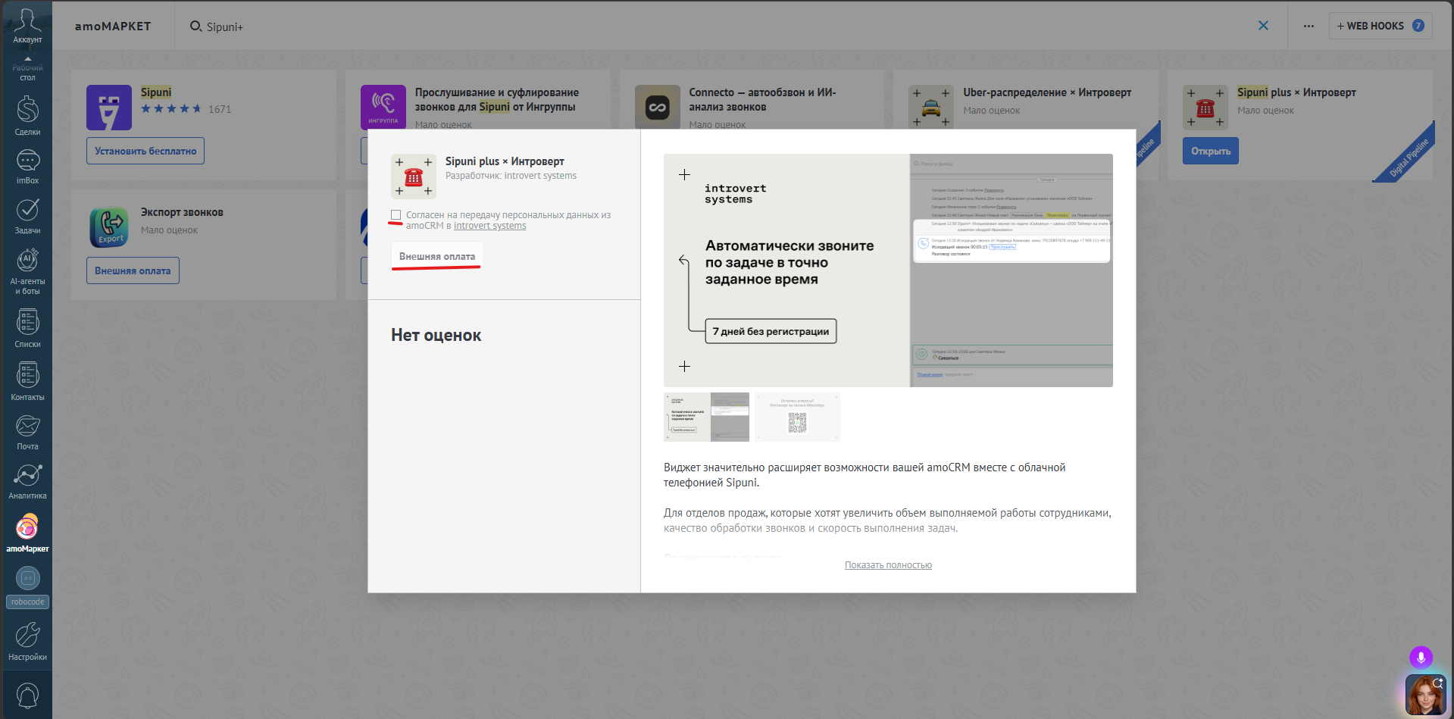
Task: Open the Почта section
Action: [27, 432]
